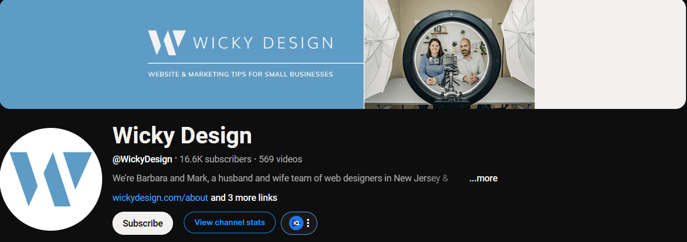The image size is (687, 242).
Task: Click the 569 videos count
Action: 280,159
